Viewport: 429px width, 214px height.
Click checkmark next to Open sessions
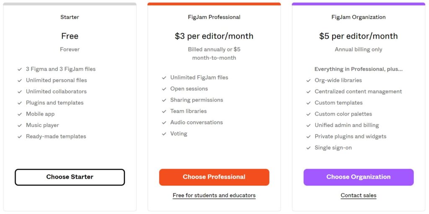[164, 89]
